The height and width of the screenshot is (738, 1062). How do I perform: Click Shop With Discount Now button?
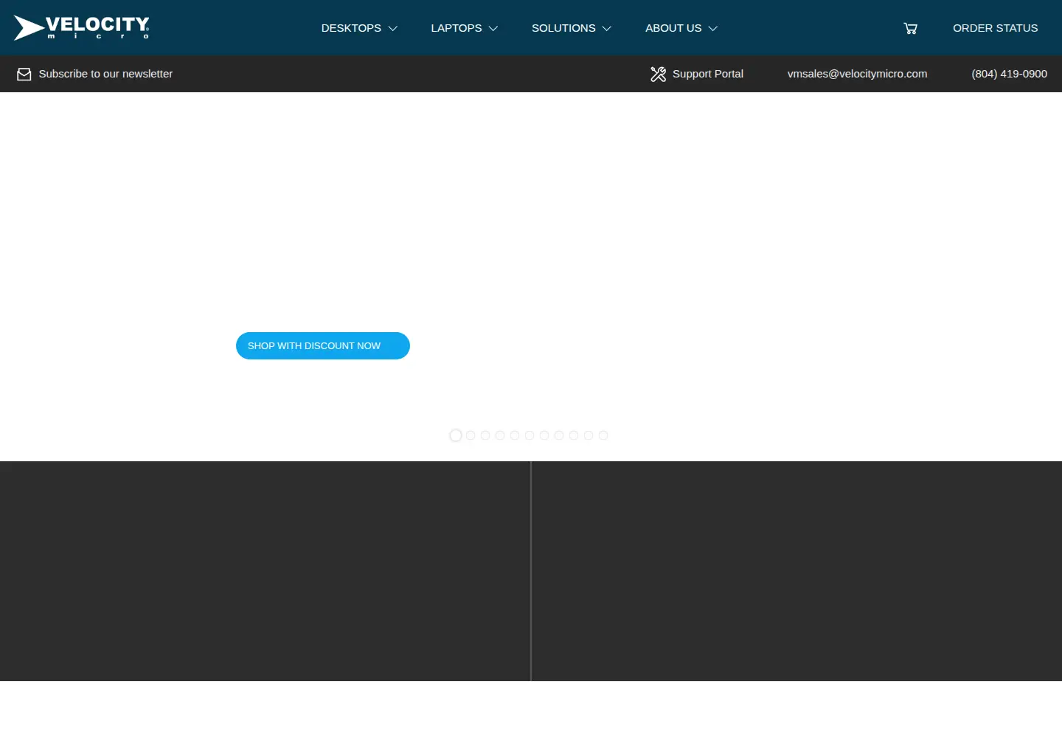323,345
